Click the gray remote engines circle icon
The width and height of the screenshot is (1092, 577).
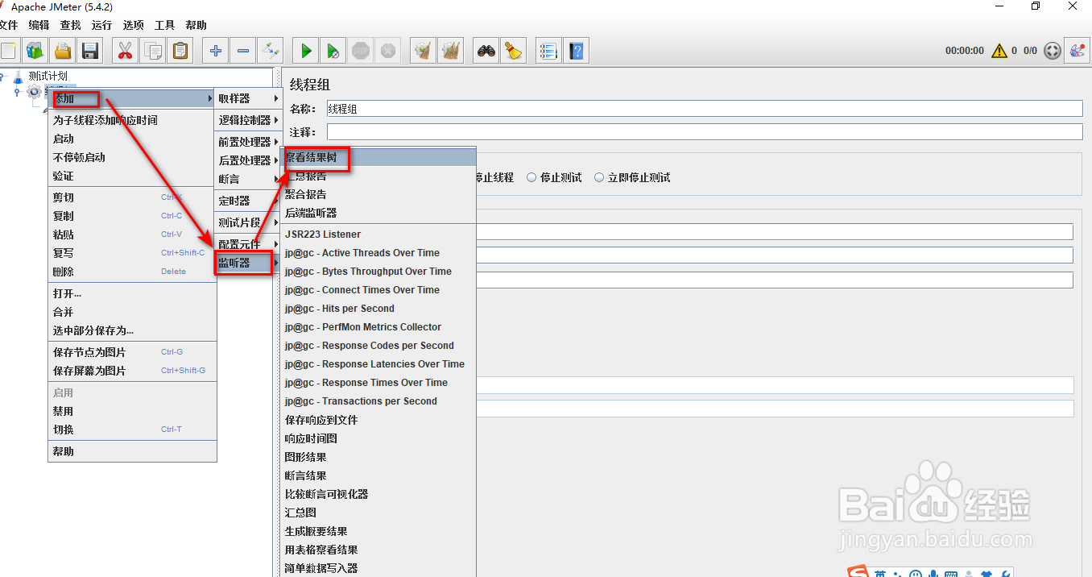(x=1053, y=51)
